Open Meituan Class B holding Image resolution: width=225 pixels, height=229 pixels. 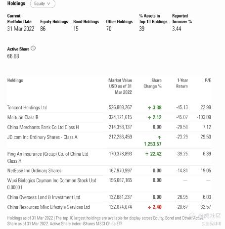[x=23, y=117]
